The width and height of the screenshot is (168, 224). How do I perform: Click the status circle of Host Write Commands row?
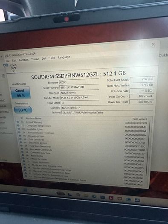click(x=22, y=149)
